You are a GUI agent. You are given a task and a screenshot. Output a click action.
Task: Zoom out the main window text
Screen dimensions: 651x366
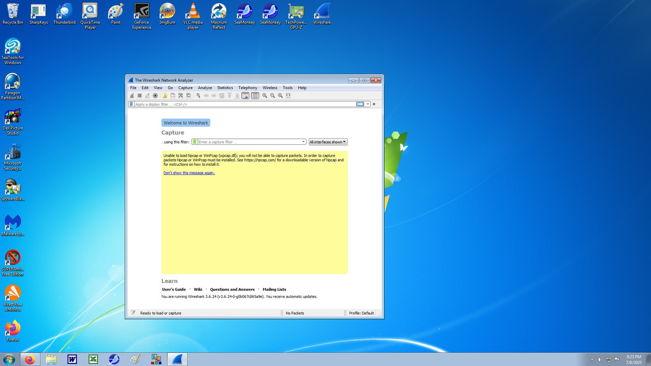[x=273, y=96]
